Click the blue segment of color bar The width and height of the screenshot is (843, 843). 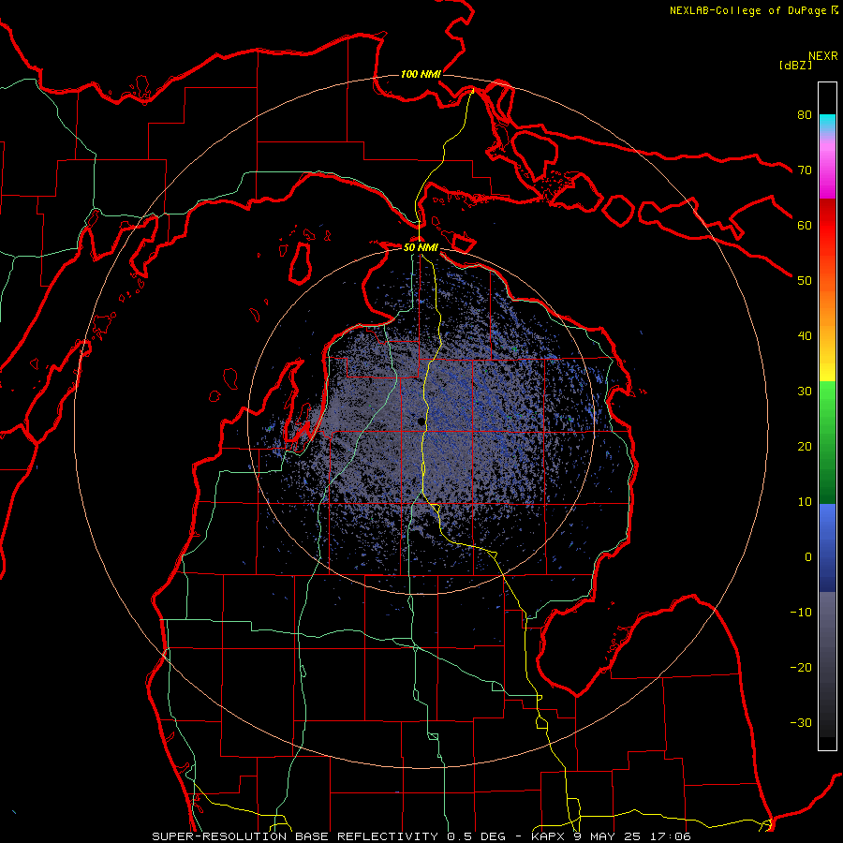click(827, 548)
